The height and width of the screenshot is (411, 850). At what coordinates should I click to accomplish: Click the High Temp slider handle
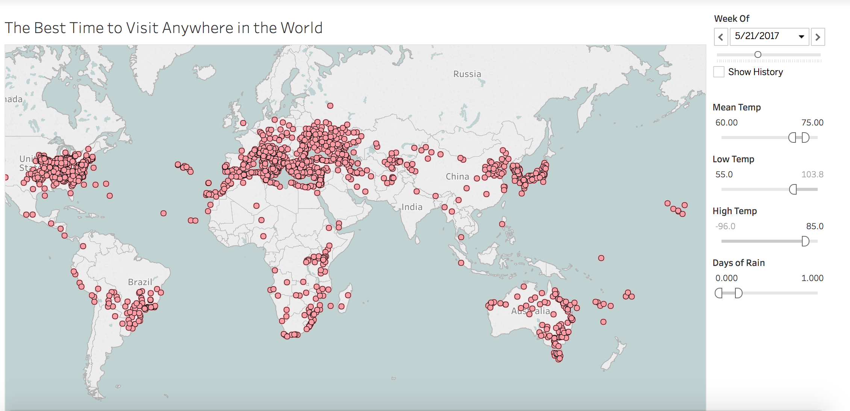(x=805, y=241)
